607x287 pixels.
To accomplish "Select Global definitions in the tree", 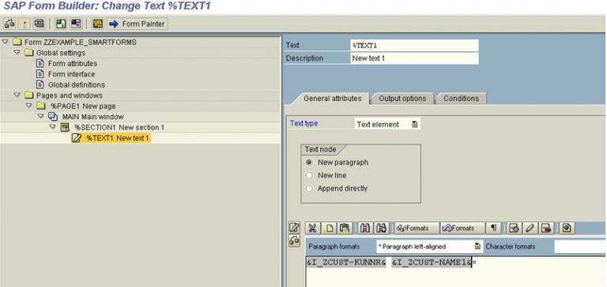I will click(76, 84).
